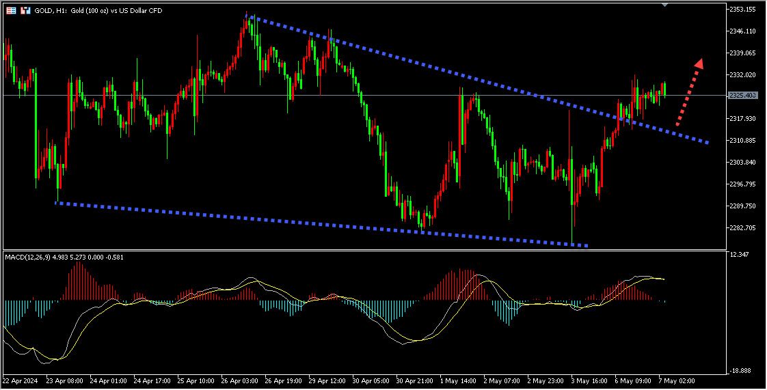767x390 pixels.
Task: Click the highlighted current price label 2325.400
Action: point(742,96)
